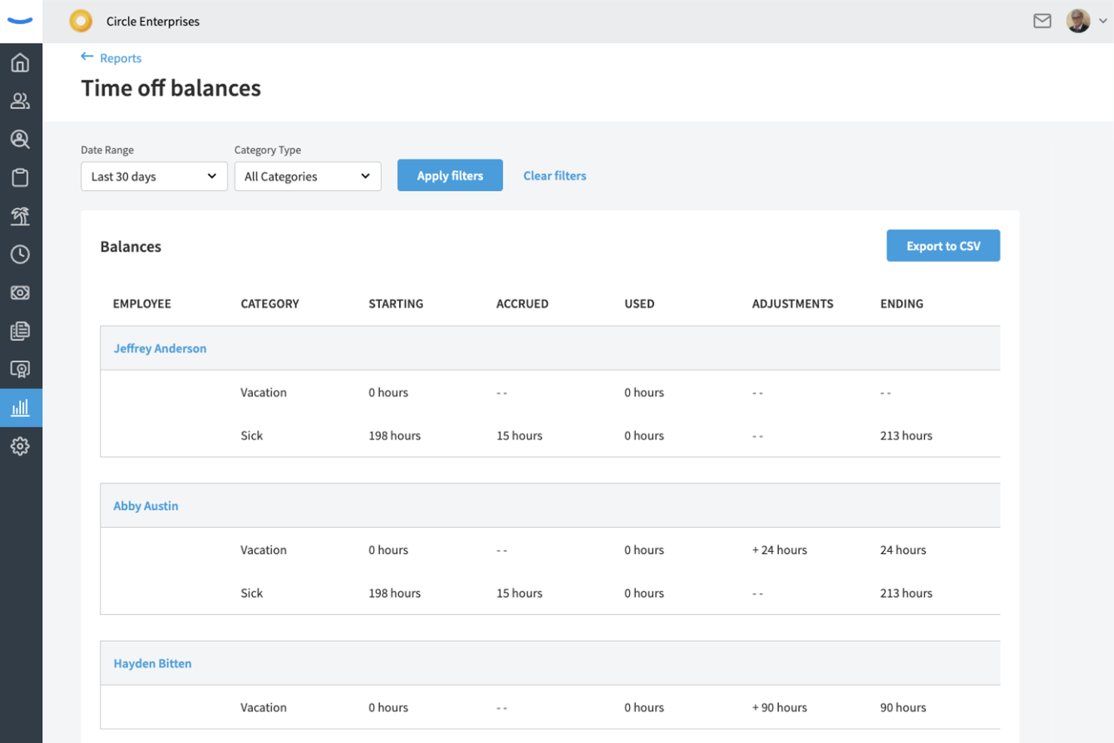Select the bar chart reports icon

[20, 408]
